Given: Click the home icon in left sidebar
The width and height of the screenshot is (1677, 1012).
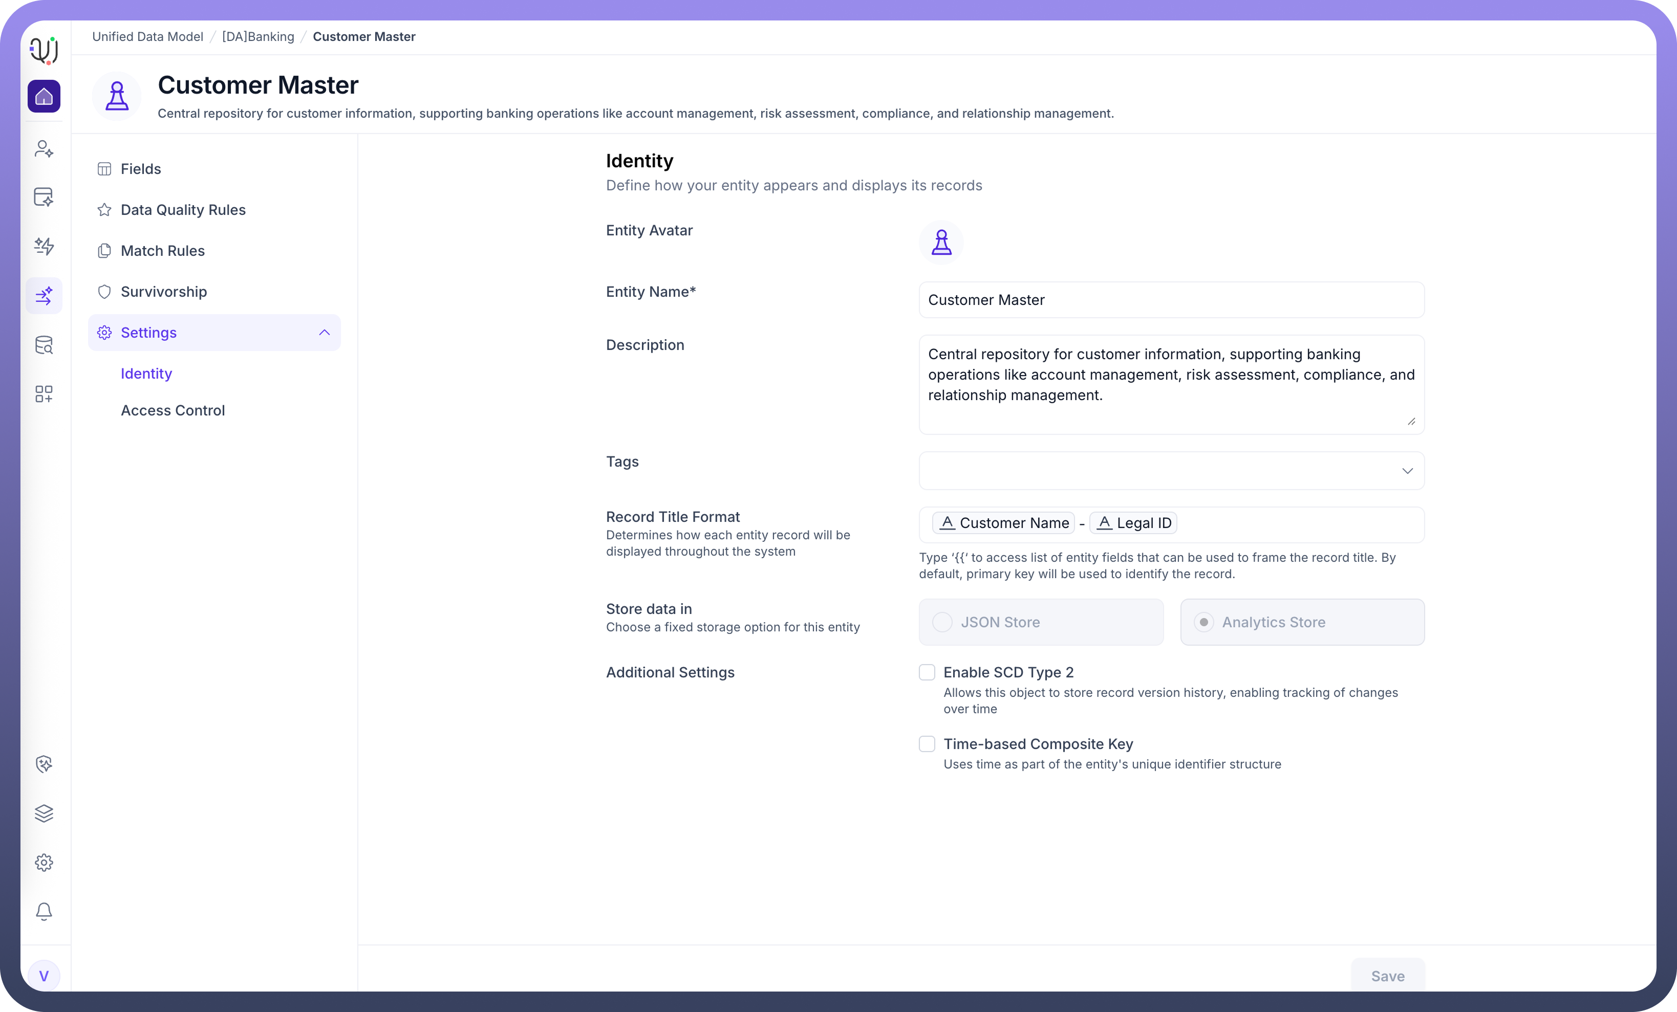Looking at the screenshot, I should [44, 97].
